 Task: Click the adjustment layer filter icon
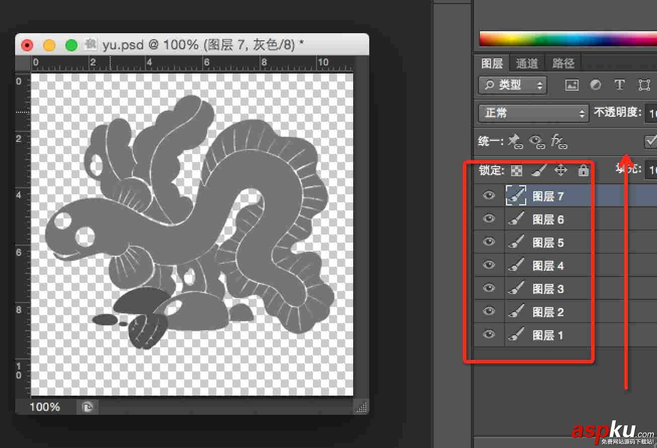pyautogui.click(x=596, y=85)
